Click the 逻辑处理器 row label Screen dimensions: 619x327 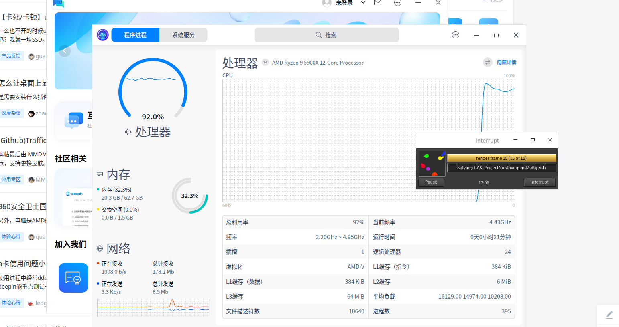tap(387, 252)
